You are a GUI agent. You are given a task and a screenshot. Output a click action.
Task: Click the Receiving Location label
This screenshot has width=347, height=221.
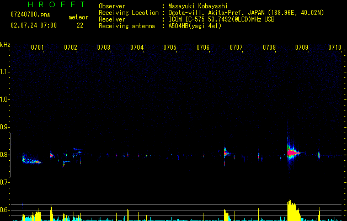point(129,13)
